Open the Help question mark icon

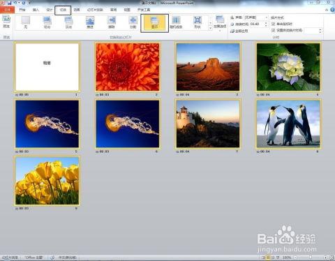coord(332,10)
